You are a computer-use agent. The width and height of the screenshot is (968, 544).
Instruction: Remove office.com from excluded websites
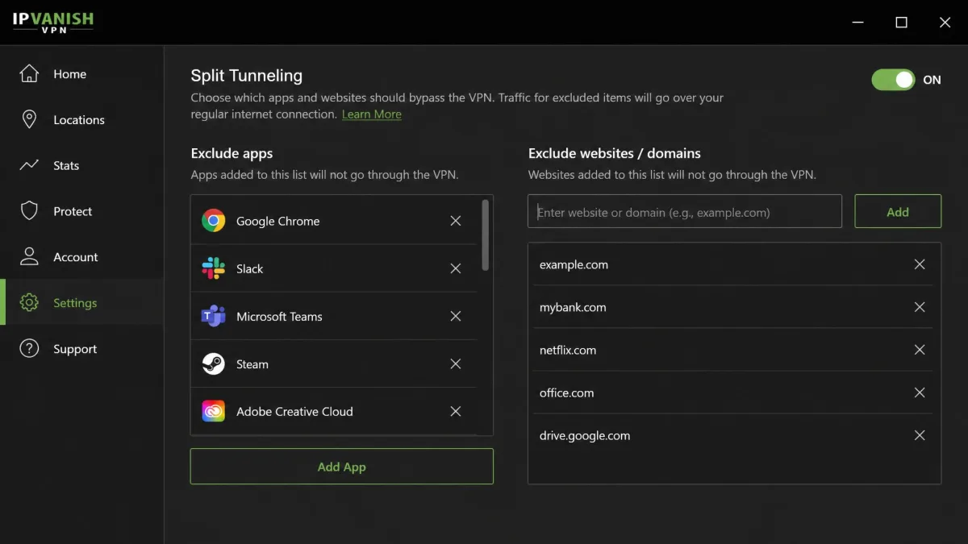tap(920, 392)
